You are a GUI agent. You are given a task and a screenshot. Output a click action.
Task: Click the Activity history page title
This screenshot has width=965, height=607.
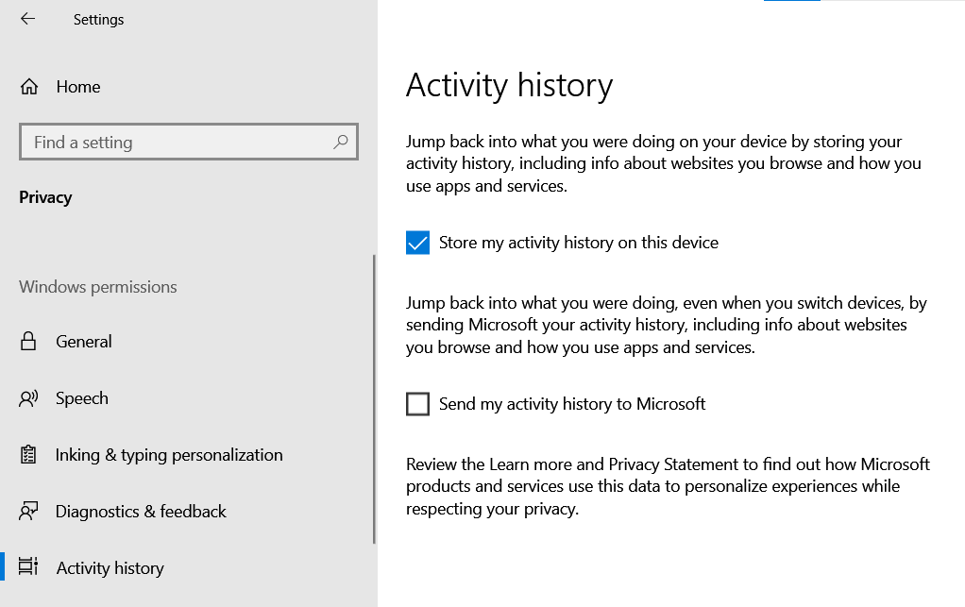pos(510,86)
